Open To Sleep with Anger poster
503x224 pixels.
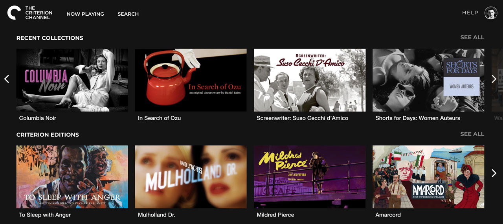pos(72,177)
